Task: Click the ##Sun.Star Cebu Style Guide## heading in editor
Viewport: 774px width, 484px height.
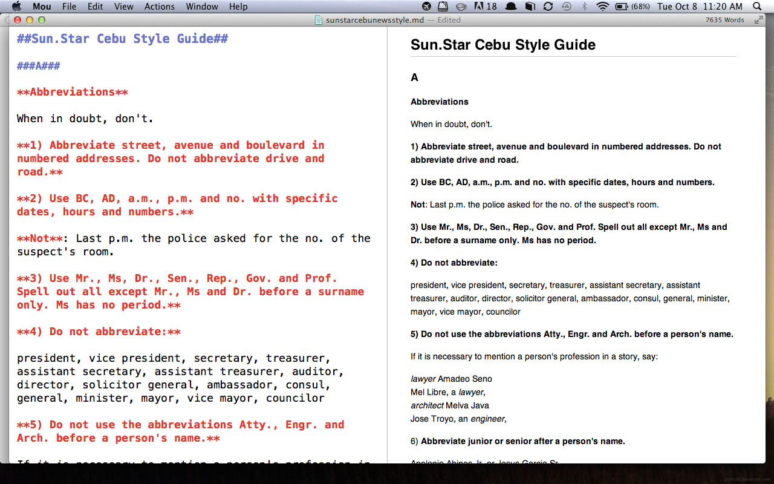Action: pos(122,39)
